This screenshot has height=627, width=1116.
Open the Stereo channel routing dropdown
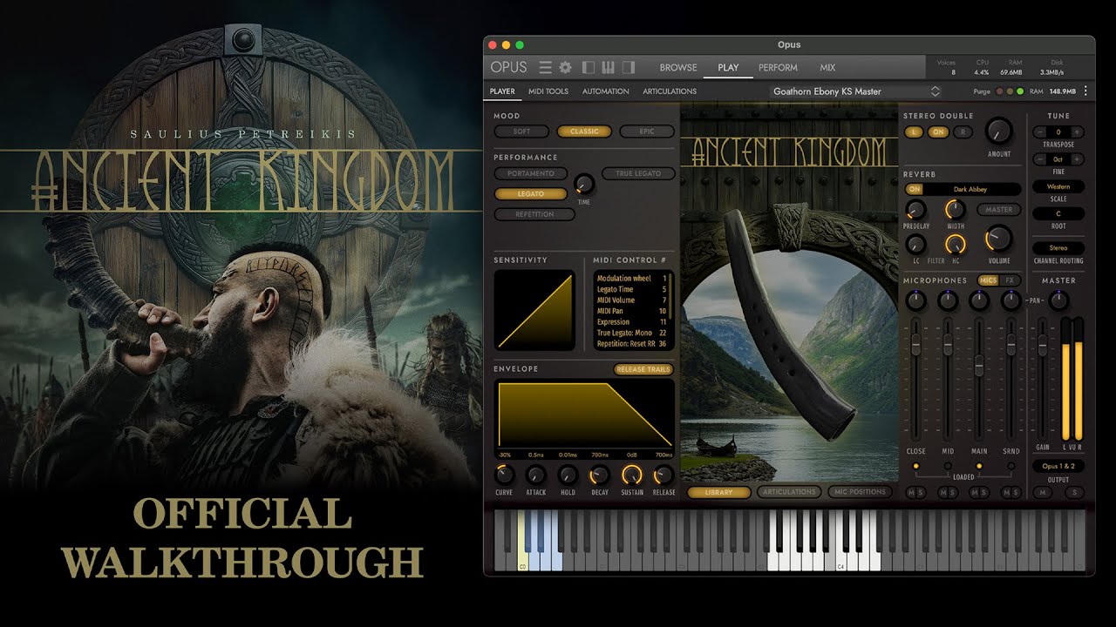pyautogui.click(x=1058, y=248)
